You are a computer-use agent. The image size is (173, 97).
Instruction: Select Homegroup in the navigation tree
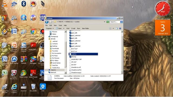[x=54, y=37]
